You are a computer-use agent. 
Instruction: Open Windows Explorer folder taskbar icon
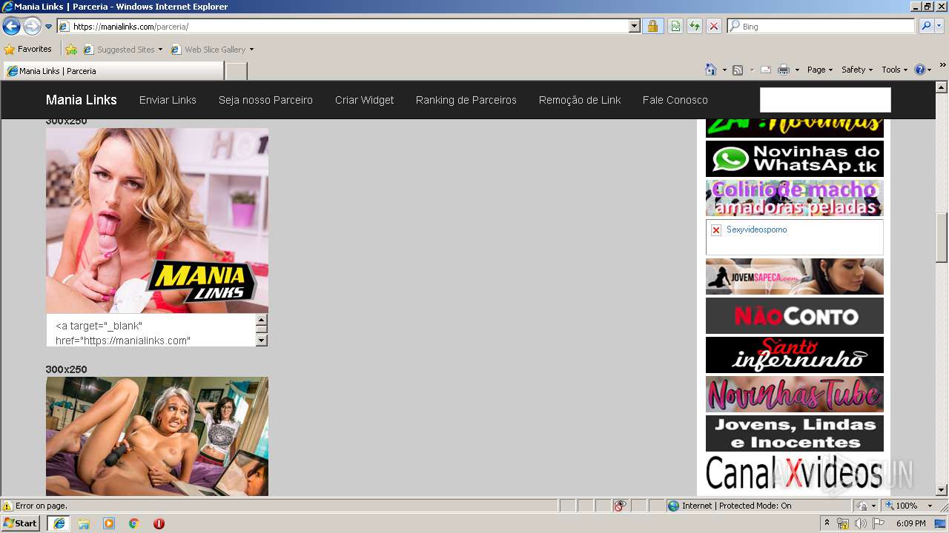(x=84, y=523)
